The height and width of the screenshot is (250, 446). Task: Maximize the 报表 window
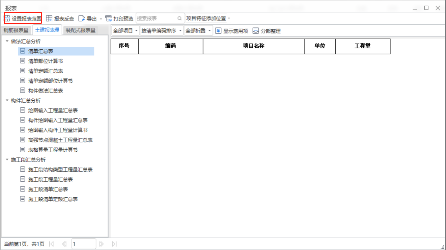pyautogui.click(x=426, y=8)
